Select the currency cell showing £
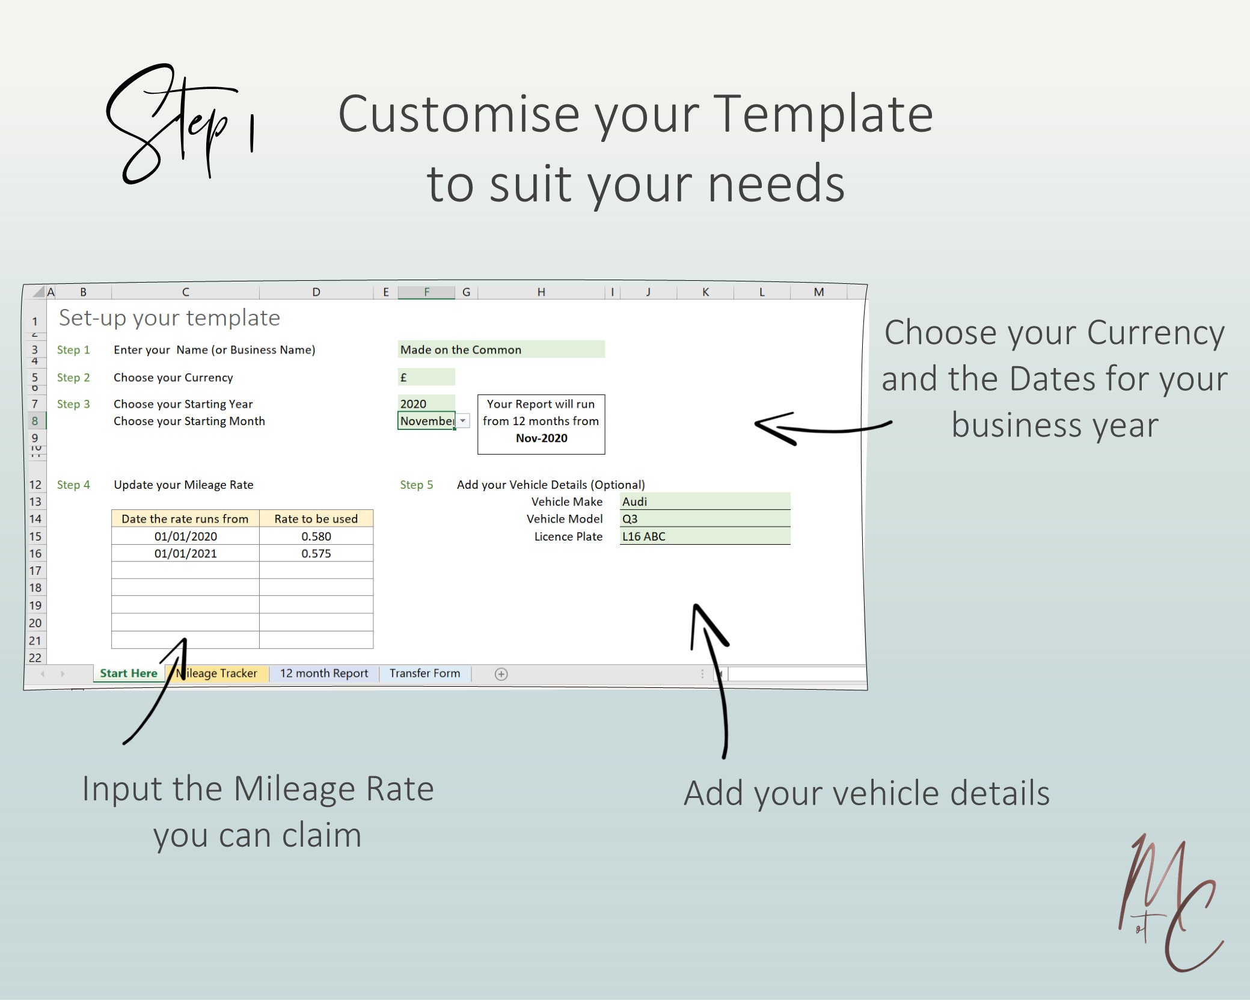 tap(426, 377)
